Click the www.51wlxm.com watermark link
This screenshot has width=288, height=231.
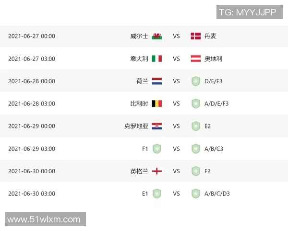(44, 219)
